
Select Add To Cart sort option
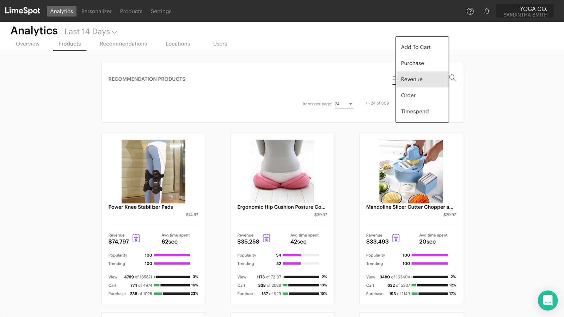pos(422,47)
